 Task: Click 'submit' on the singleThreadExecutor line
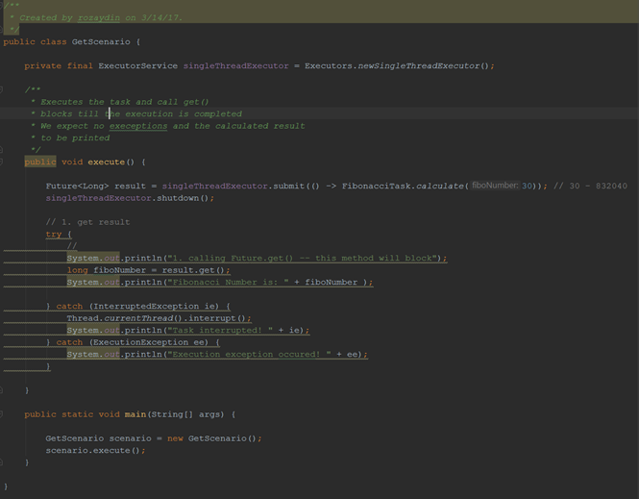289,186
